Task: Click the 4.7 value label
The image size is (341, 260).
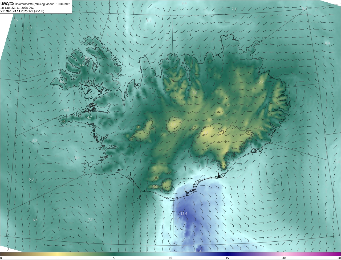Action: (90, 118)
